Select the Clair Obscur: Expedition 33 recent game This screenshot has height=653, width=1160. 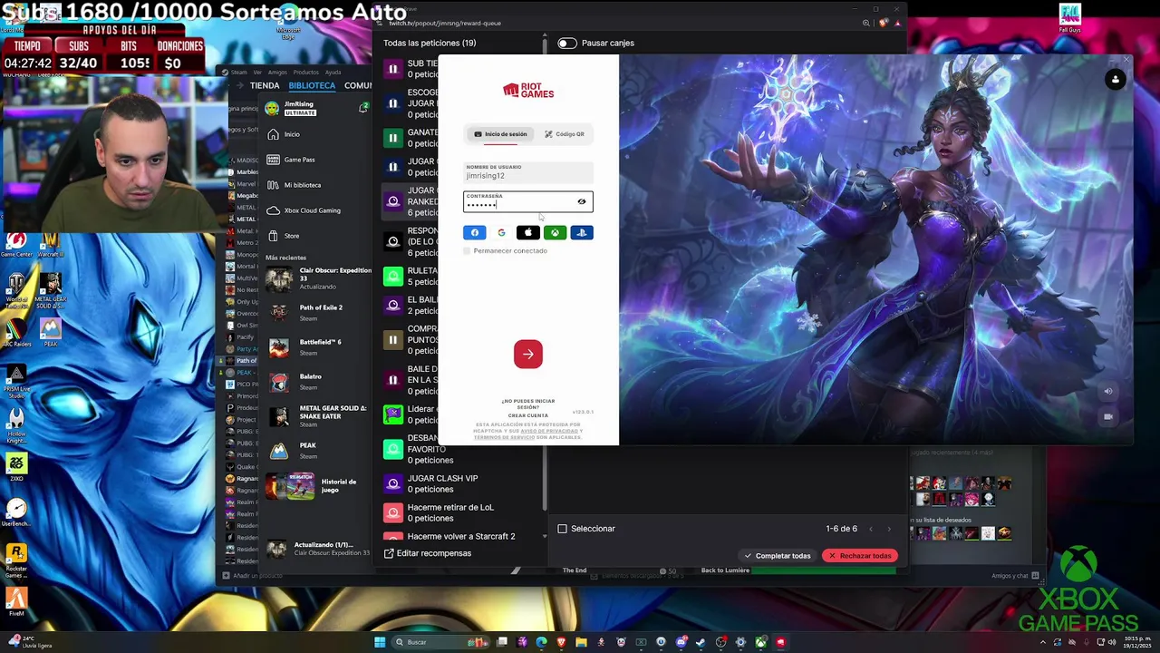(x=317, y=278)
